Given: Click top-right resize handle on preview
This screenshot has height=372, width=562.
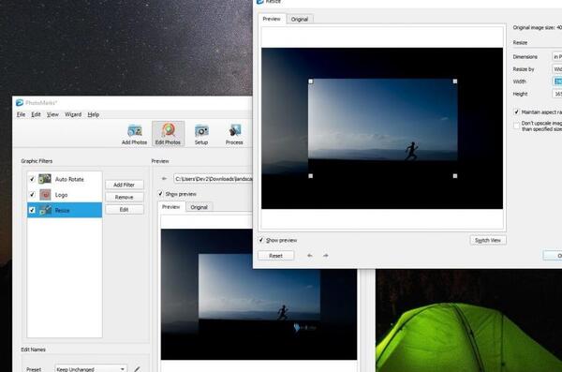Looking at the screenshot, I should [455, 82].
